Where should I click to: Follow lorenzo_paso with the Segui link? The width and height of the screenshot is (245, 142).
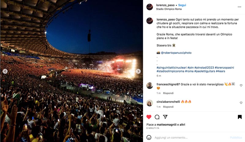182,5
